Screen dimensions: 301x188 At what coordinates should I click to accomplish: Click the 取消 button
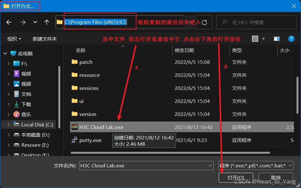(276, 178)
